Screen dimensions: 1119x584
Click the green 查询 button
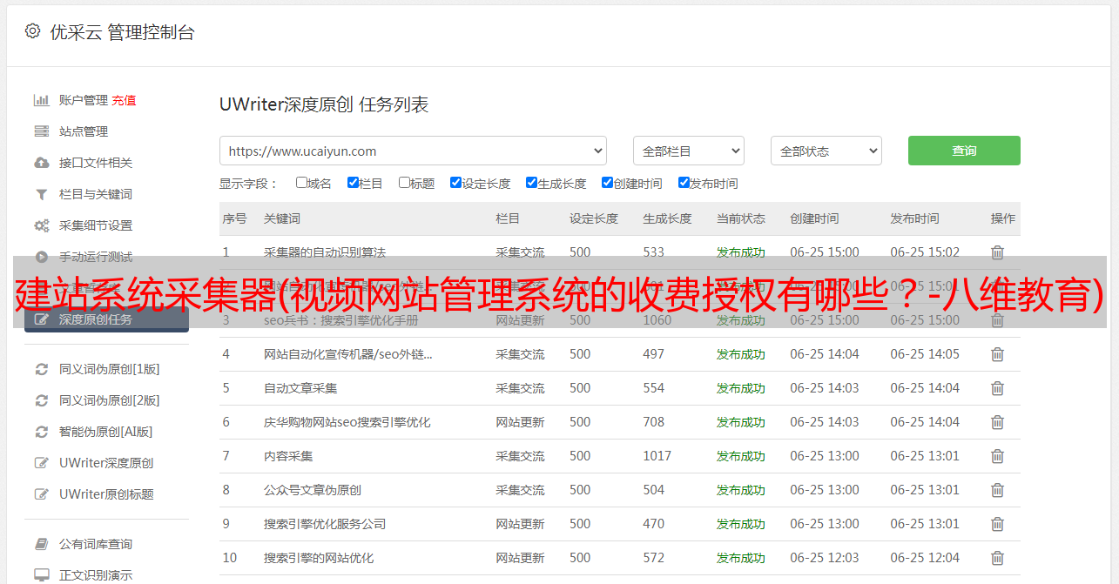[x=964, y=151]
